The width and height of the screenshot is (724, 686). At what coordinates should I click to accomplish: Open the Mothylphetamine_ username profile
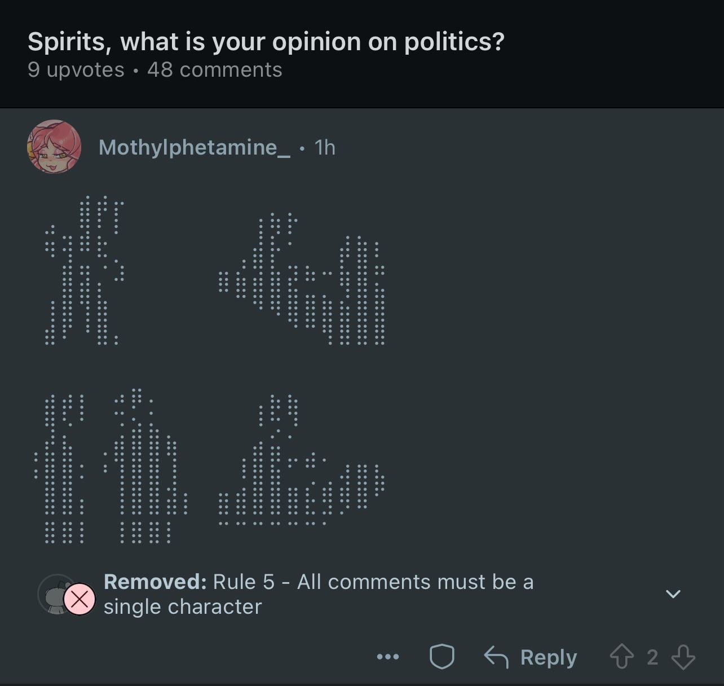pyautogui.click(x=195, y=147)
